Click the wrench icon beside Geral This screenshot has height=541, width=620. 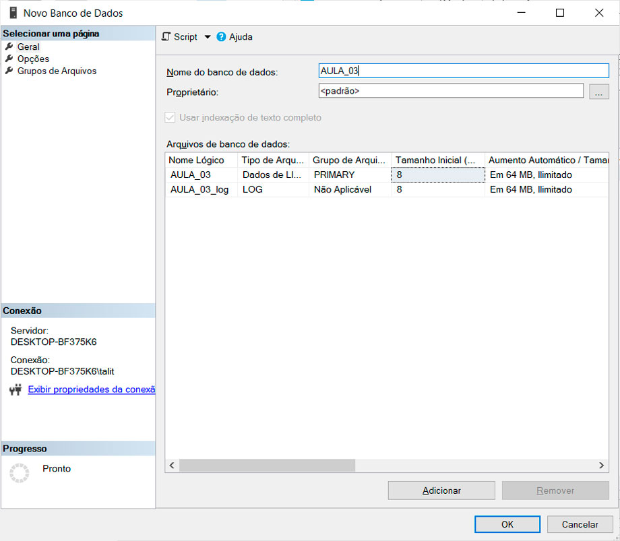pyautogui.click(x=9, y=46)
